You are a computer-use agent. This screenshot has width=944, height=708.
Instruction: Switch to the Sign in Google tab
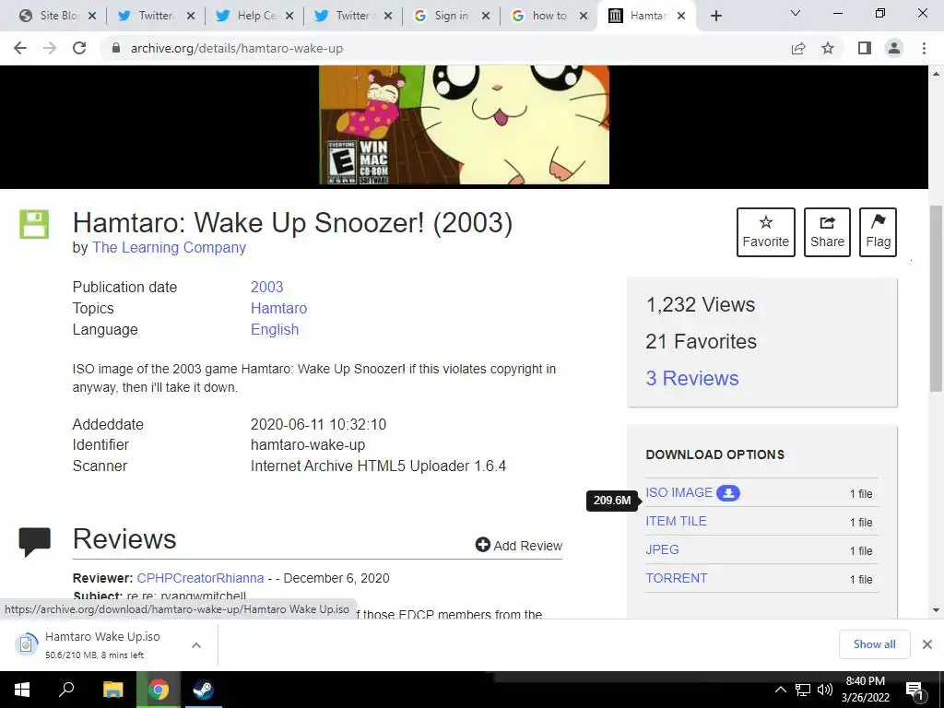453,16
